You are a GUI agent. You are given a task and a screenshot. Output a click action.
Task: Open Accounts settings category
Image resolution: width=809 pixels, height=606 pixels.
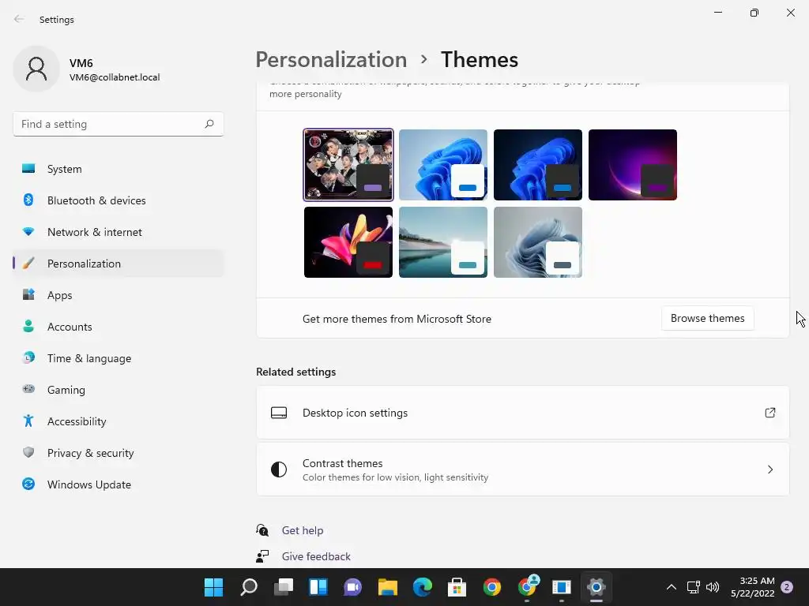coord(119,326)
